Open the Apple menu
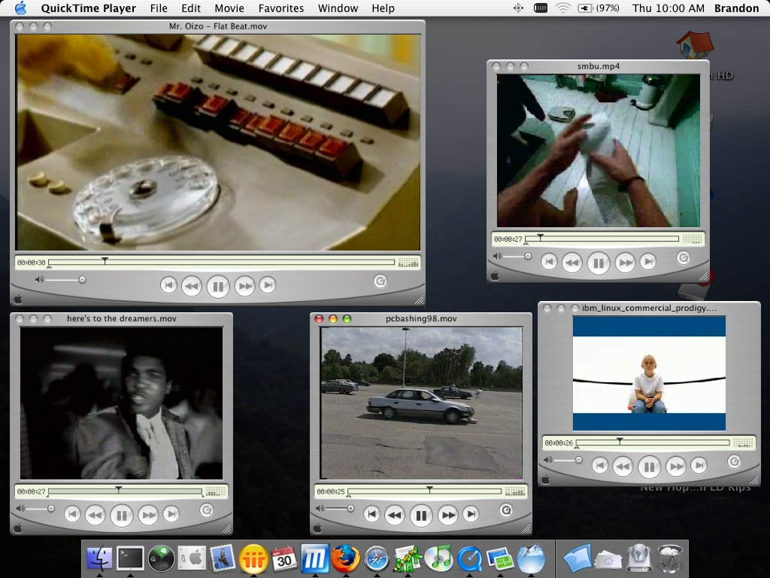This screenshot has height=578, width=770. [x=20, y=8]
